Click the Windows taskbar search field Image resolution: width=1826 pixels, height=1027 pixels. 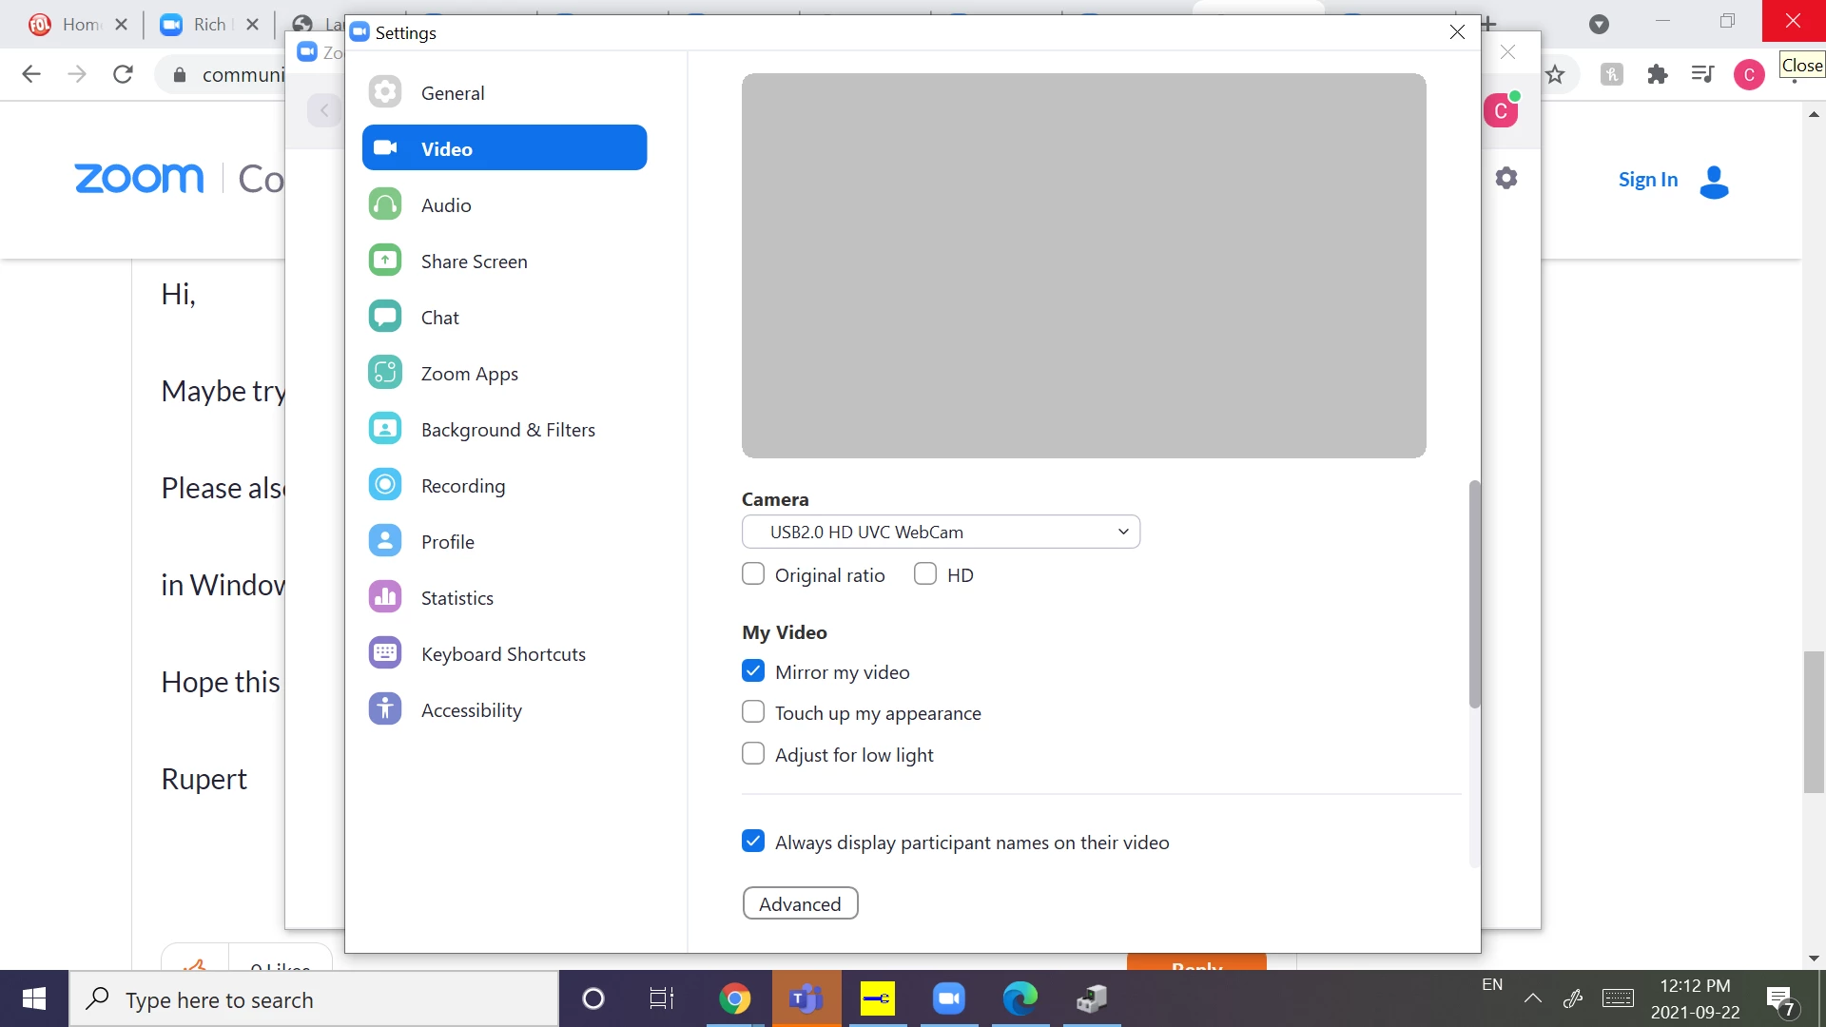point(314,999)
